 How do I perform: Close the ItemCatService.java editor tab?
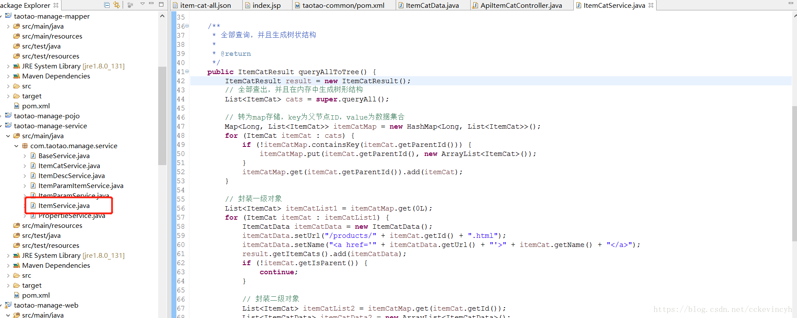[651, 5]
